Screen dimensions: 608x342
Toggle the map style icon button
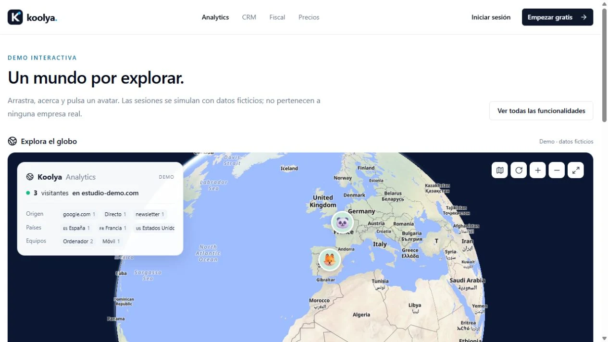pos(500,170)
